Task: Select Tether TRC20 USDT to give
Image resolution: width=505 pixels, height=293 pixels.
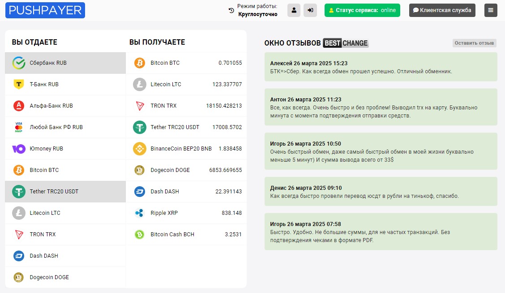Action: [x=65, y=192]
